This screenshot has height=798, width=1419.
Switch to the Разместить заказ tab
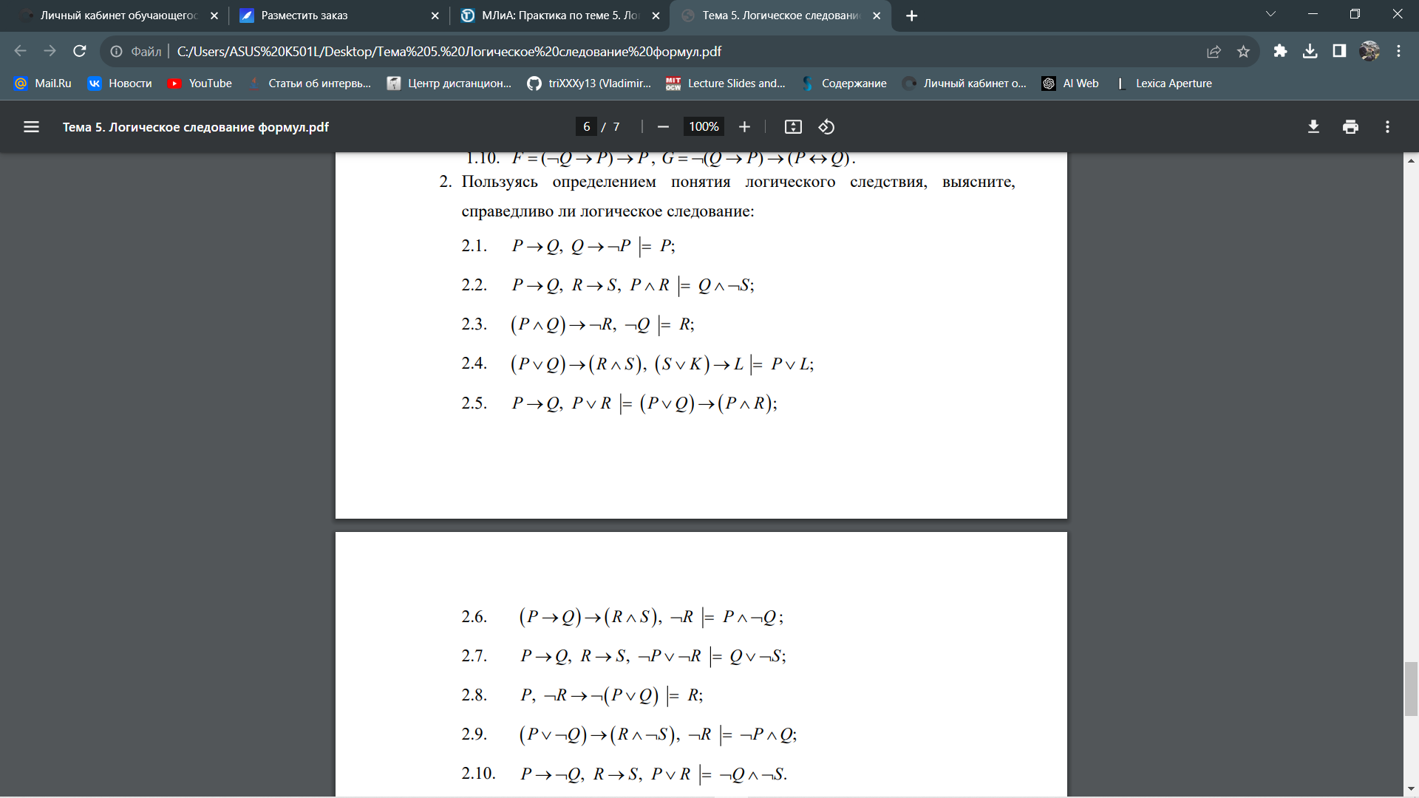coord(304,16)
